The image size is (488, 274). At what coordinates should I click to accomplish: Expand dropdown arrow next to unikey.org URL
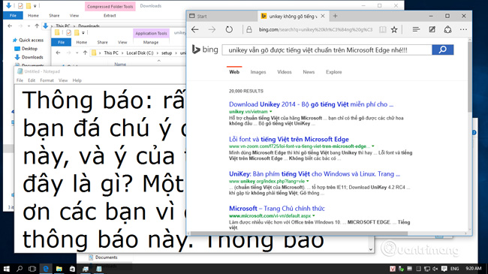tap(308, 181)
